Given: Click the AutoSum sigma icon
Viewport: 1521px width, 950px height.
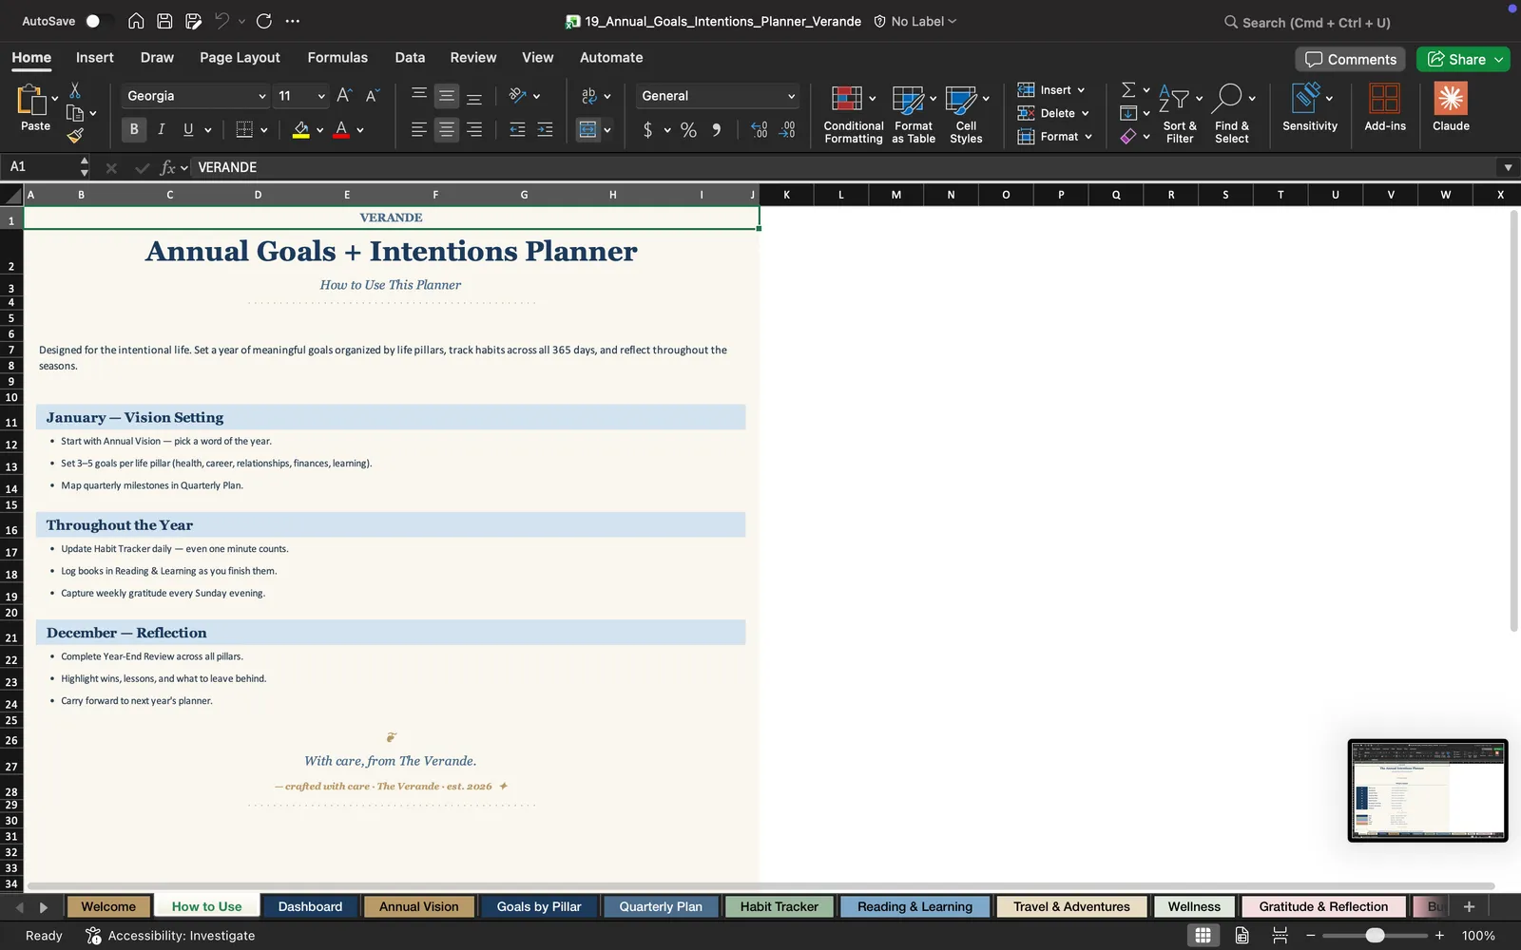Looking at the screenshot, I should click(x=1128, y=89).
